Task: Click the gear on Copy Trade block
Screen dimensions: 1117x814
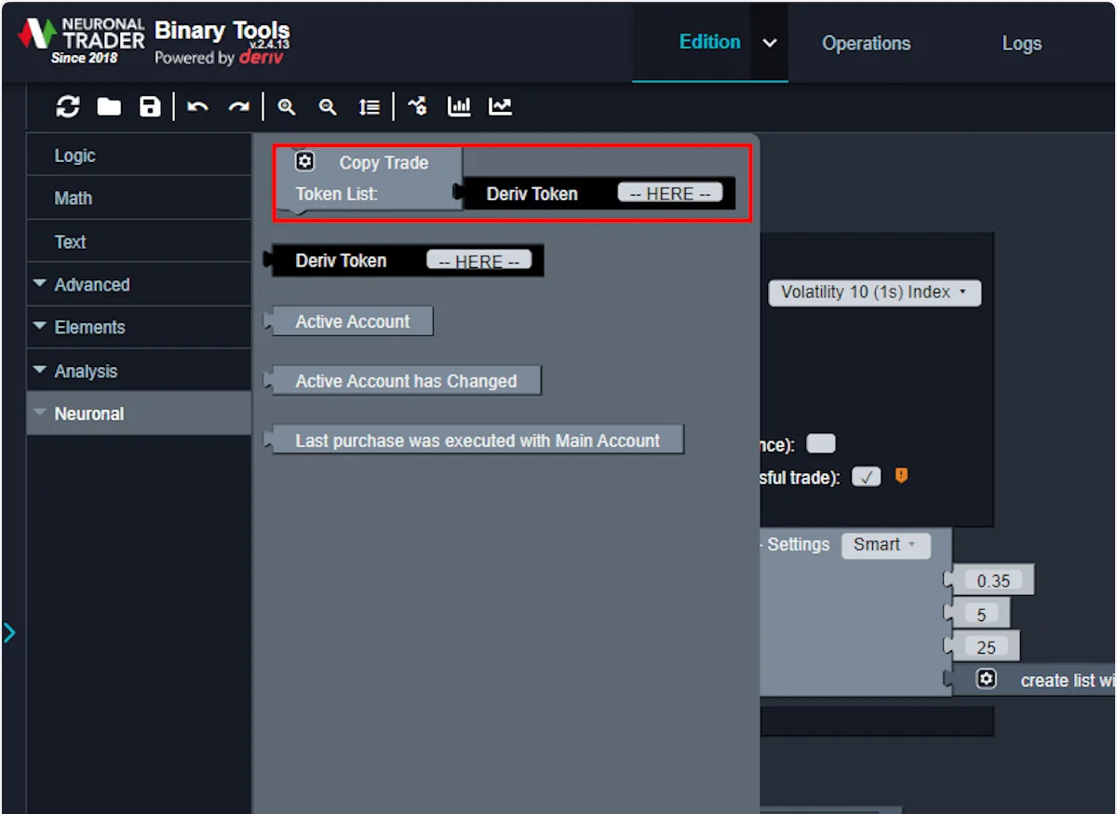Action: (x=305, y=161)
